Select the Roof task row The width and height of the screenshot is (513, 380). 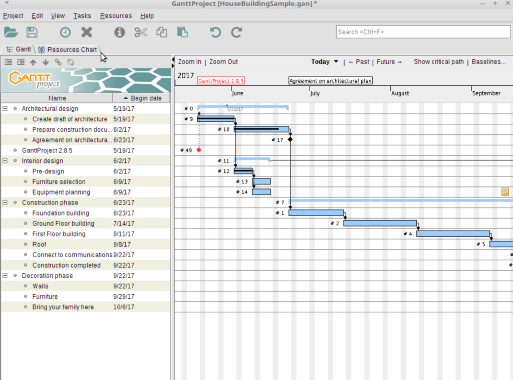coord(85,245)
